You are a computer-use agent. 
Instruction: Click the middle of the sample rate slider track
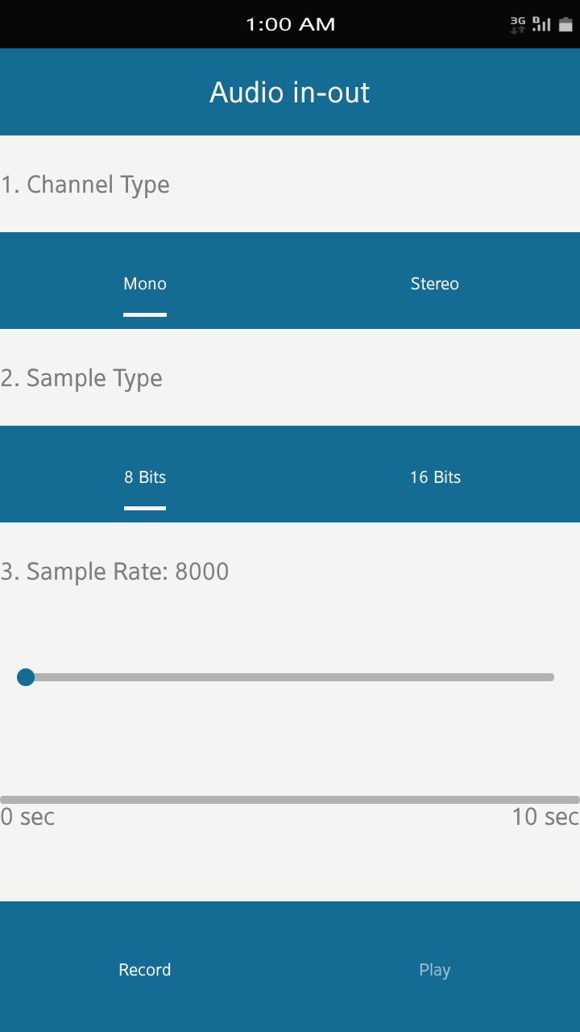[290, 677]
